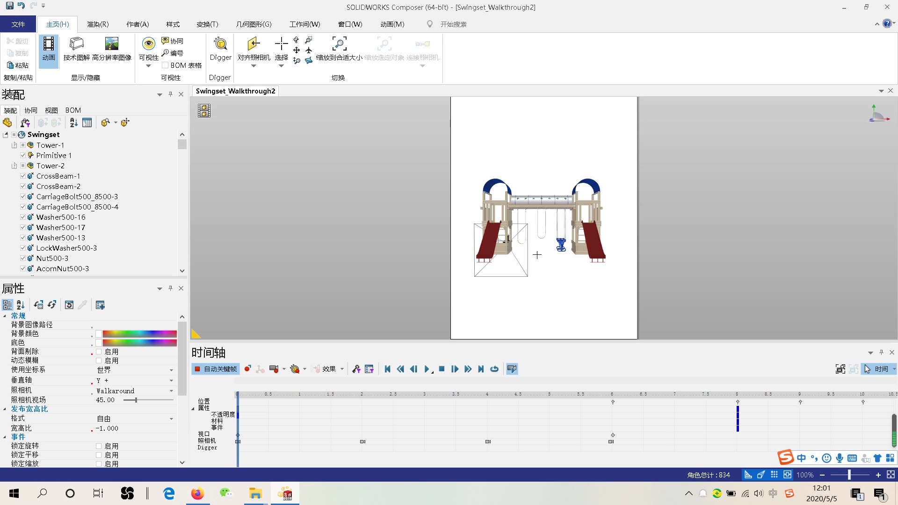Image resolution: width=898 pixels, height=505 pixels.
Task: Open the 渲染(R) ribbon tab
Action: point(98,24)
